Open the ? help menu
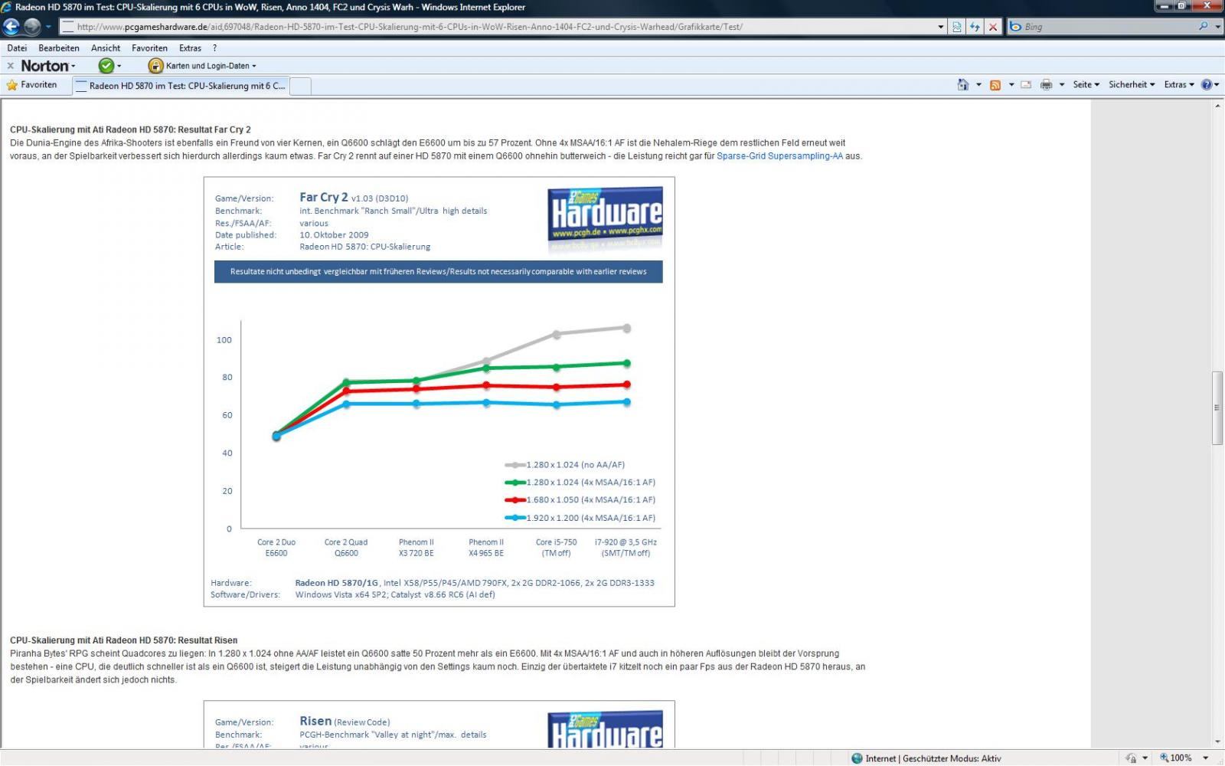The width and height of the screenshot is (1225, 766). 215,47
